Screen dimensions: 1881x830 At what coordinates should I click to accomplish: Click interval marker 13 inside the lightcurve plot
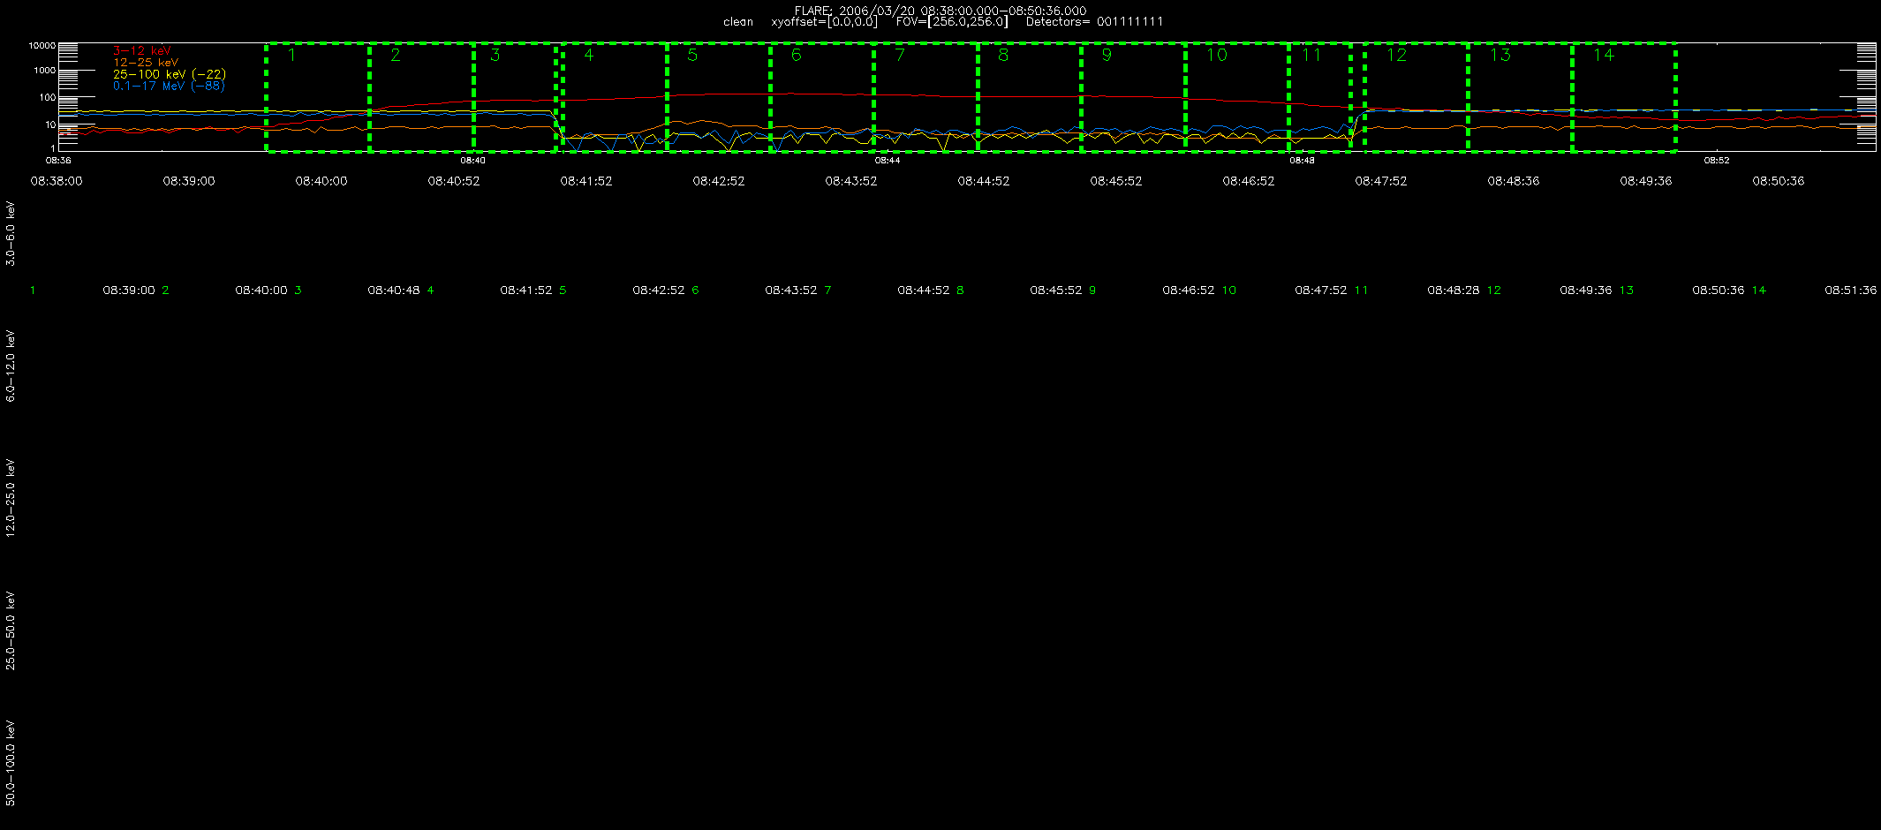1500,55
